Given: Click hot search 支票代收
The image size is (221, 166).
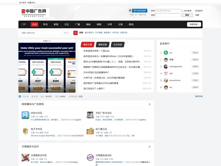Looking at the screenshot, I should pyautogui.click(x=124, y=33).
